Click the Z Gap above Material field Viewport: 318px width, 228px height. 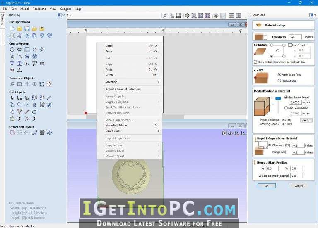point(297,176)
